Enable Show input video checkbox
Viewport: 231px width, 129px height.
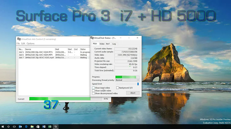click(x=93, y=88)
